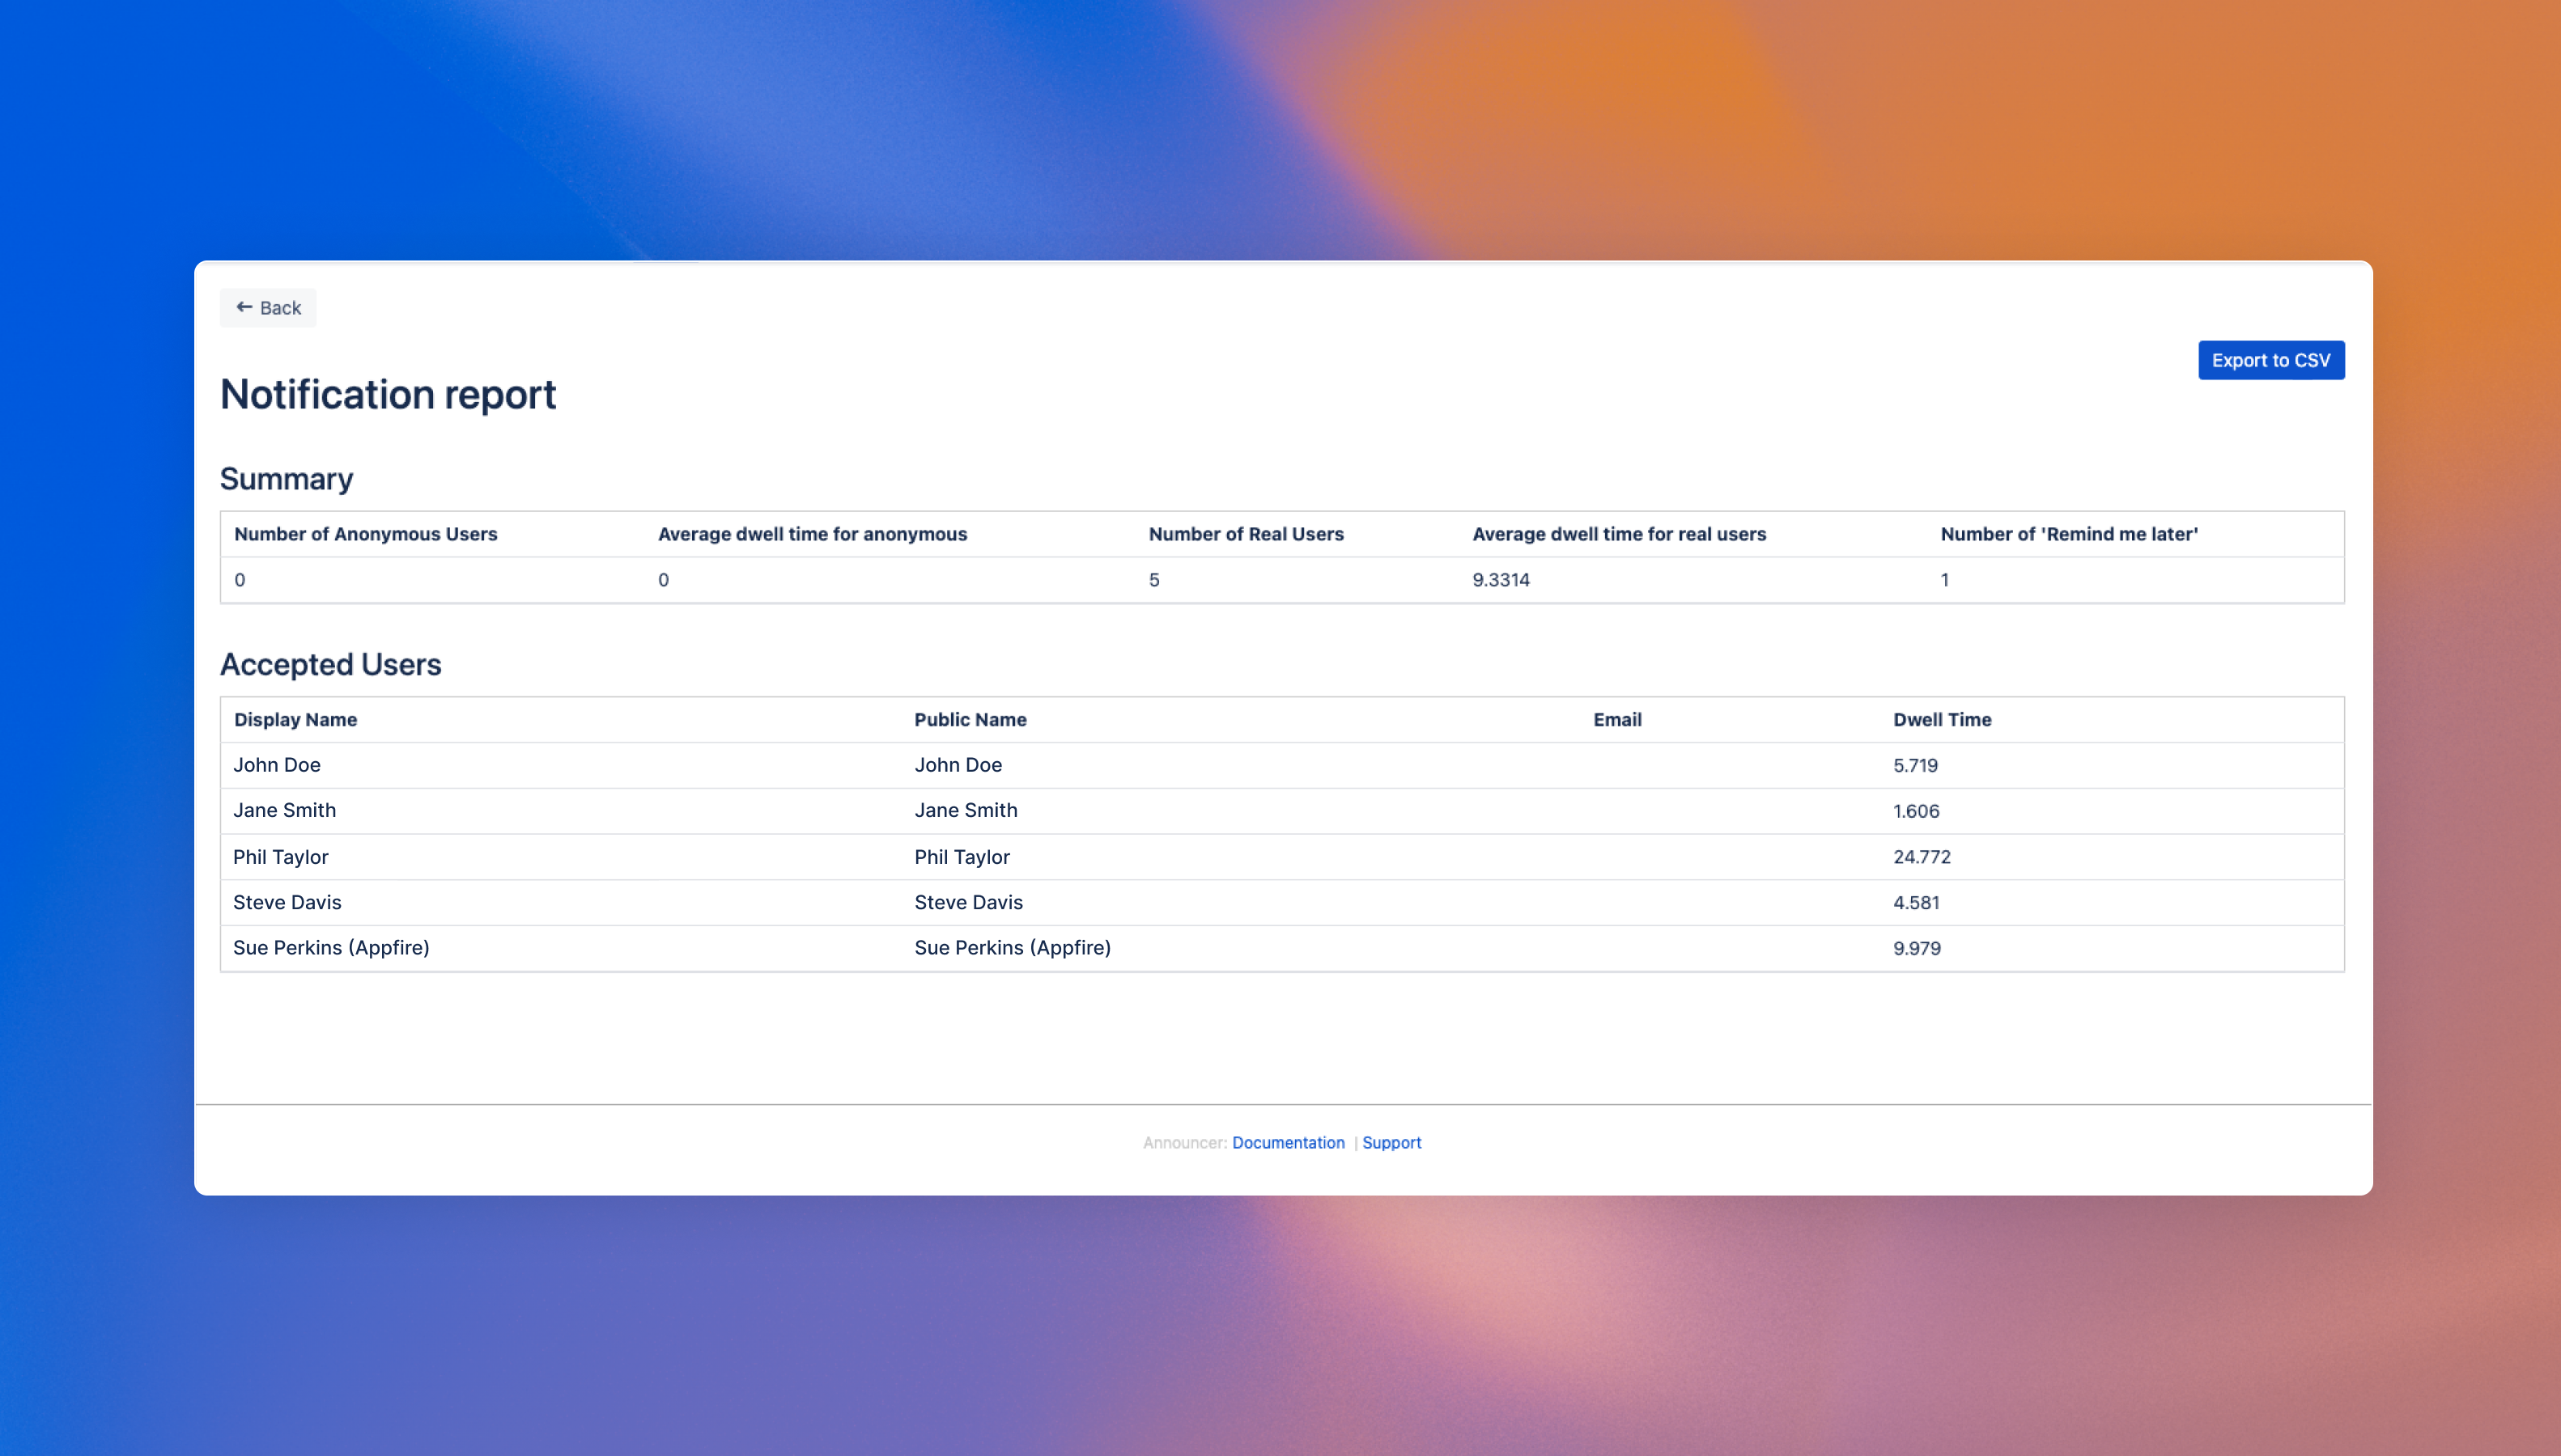Click dwell time value 24.772
The width and height of the screenshot is (2561, 1456).
point(1921,857)
